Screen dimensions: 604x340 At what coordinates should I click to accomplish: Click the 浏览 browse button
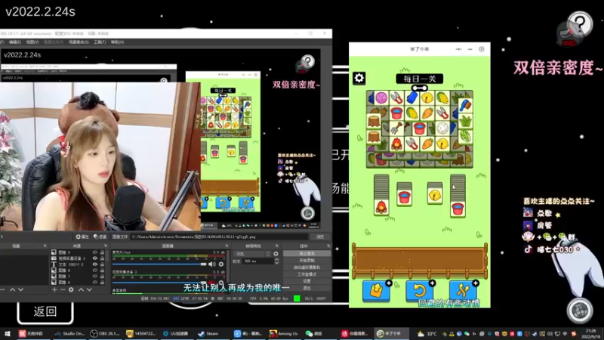pos(320,236)
